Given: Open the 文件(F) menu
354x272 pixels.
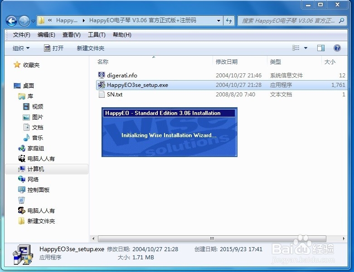Looking at the screenshot, I should click(x=21, y=35).
